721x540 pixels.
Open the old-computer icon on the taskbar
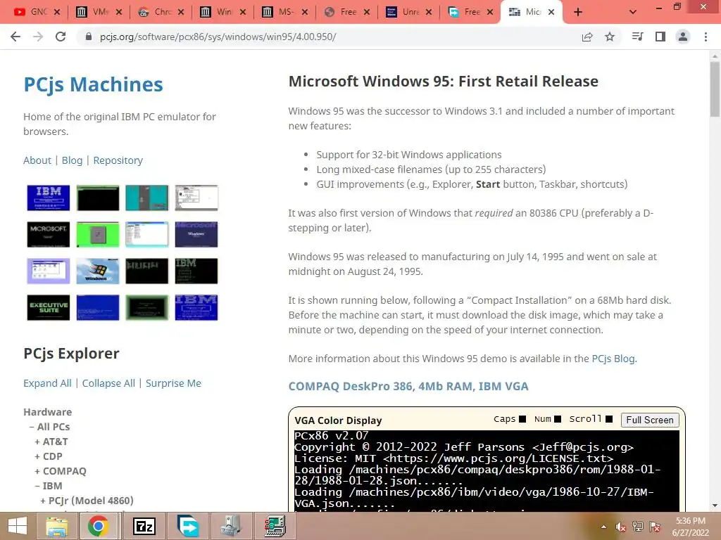[x=231, y=526]
